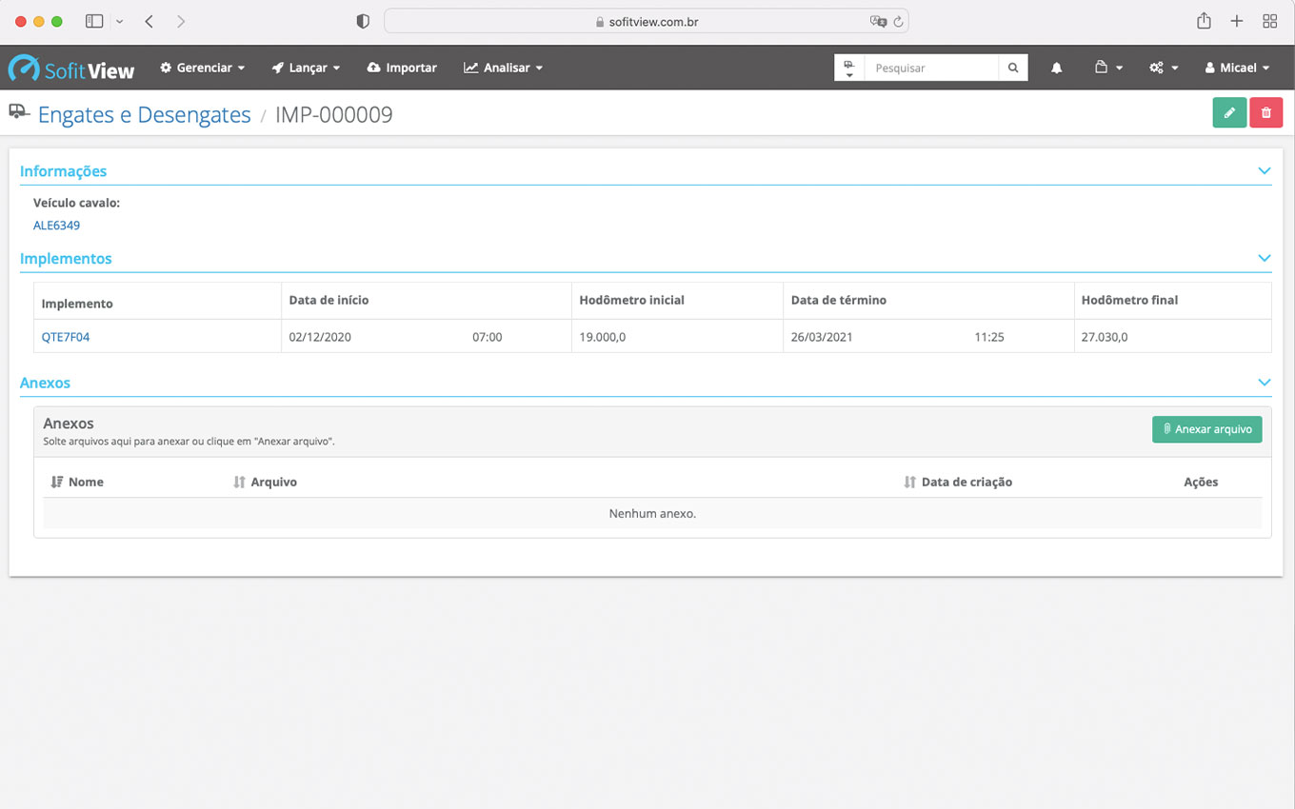1295x809 pixels.
Task: Open the Gerenciar menu
Action: pyautogui.click(x=202, y=69)
